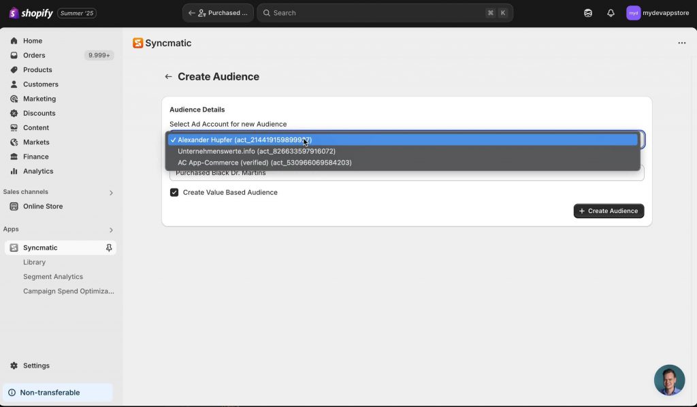Image resolution: width=697 pixels, height=407 pixels.
Task: Open Segment Analytics under Syncmatic
Action: pyautogui.click(x=53, y=277)
